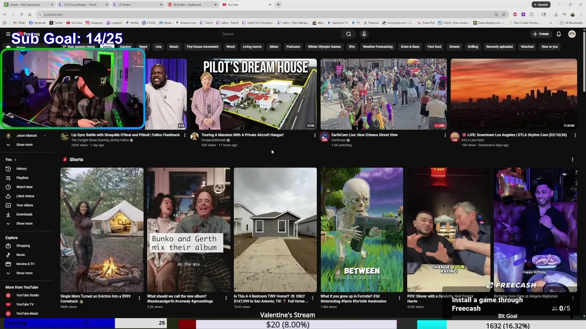Open Downloads in the sidebar
Viewport: 586px width, 329px height.
click(24, 214)
